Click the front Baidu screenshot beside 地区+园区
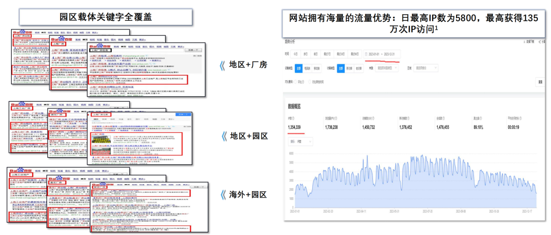Viewport: 551px width, 235px height. pos(140,138)
